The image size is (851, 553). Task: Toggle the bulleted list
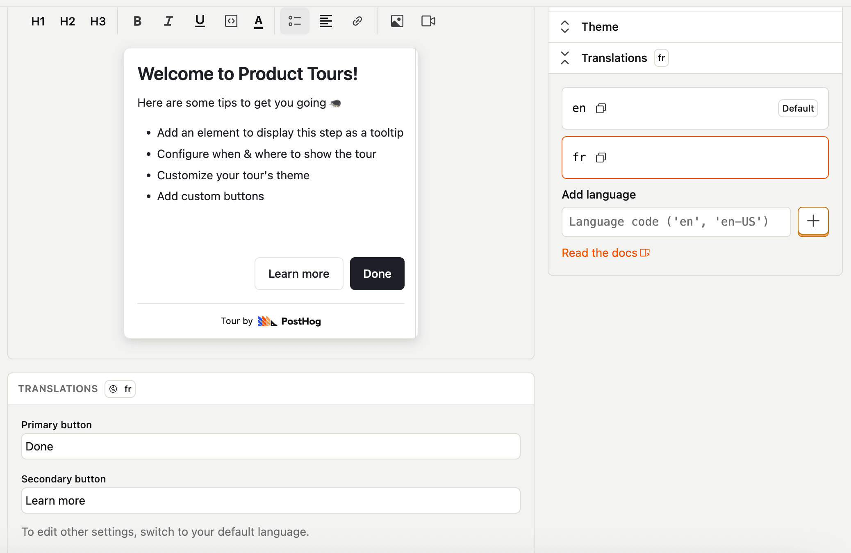[294, 21]
